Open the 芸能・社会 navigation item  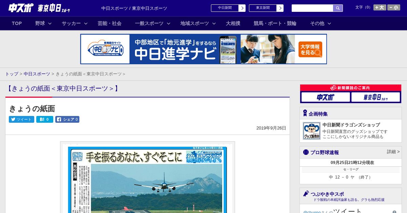(x=110, y=23)
